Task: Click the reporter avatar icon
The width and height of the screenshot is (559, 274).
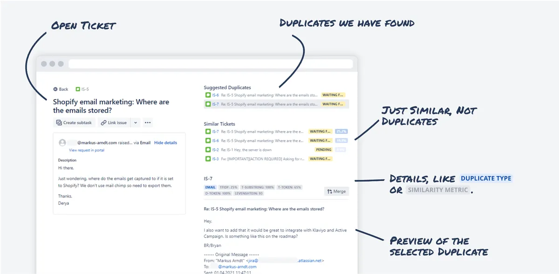Action: coord(62,143)
